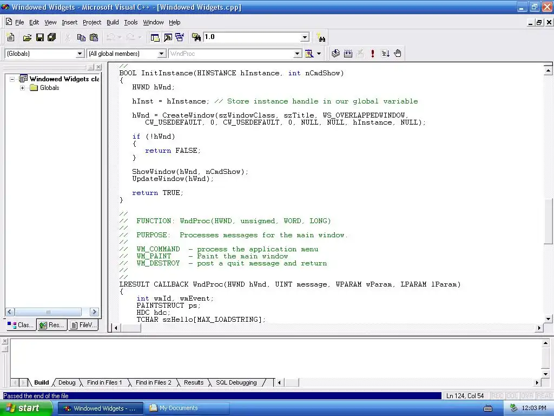Select the Results output tab
This screenshot has height=416, width=554.
tap(194, 383)
